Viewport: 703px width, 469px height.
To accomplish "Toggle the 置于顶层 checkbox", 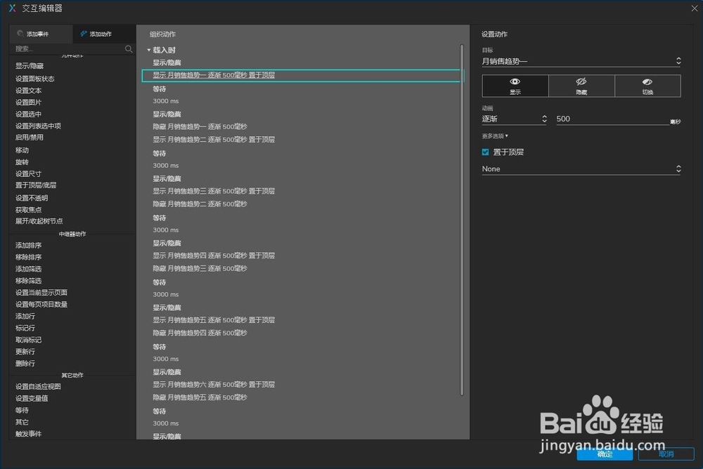I will tap(485, 152).
